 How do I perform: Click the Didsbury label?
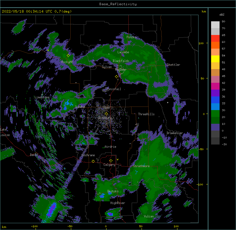coord(105,118)
